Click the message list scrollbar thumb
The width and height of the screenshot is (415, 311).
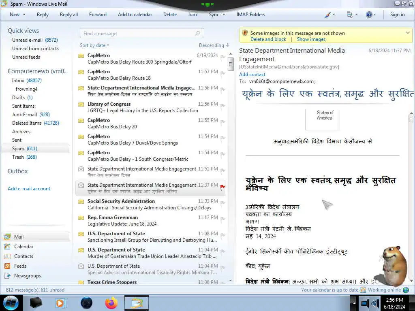click(231, 64)
